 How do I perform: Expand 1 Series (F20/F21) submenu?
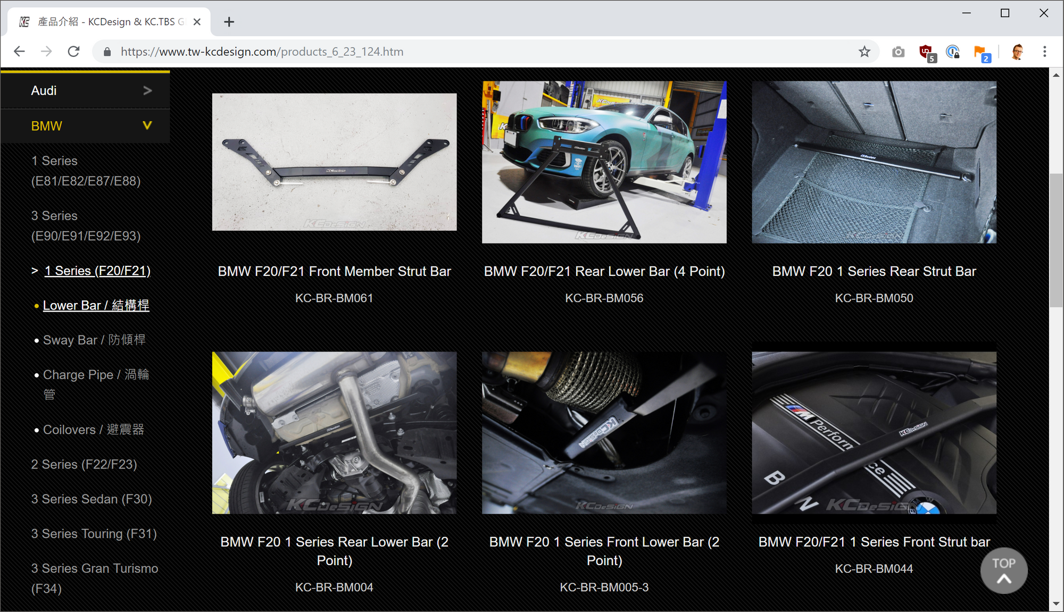[x=97, y=271]
